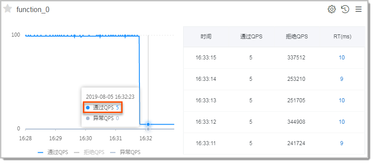The width and height of the screenshot is (373, 163).
Task: Select the 16:33:15 time cell
Action: [206, 58]
